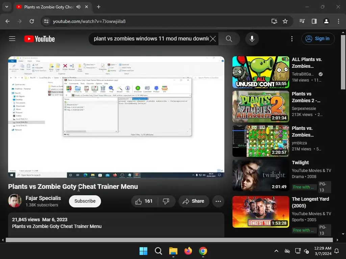The height and width of the screenshot is (259, 346).
Task: Click the magnifier search button
Action: click(229, 39)
